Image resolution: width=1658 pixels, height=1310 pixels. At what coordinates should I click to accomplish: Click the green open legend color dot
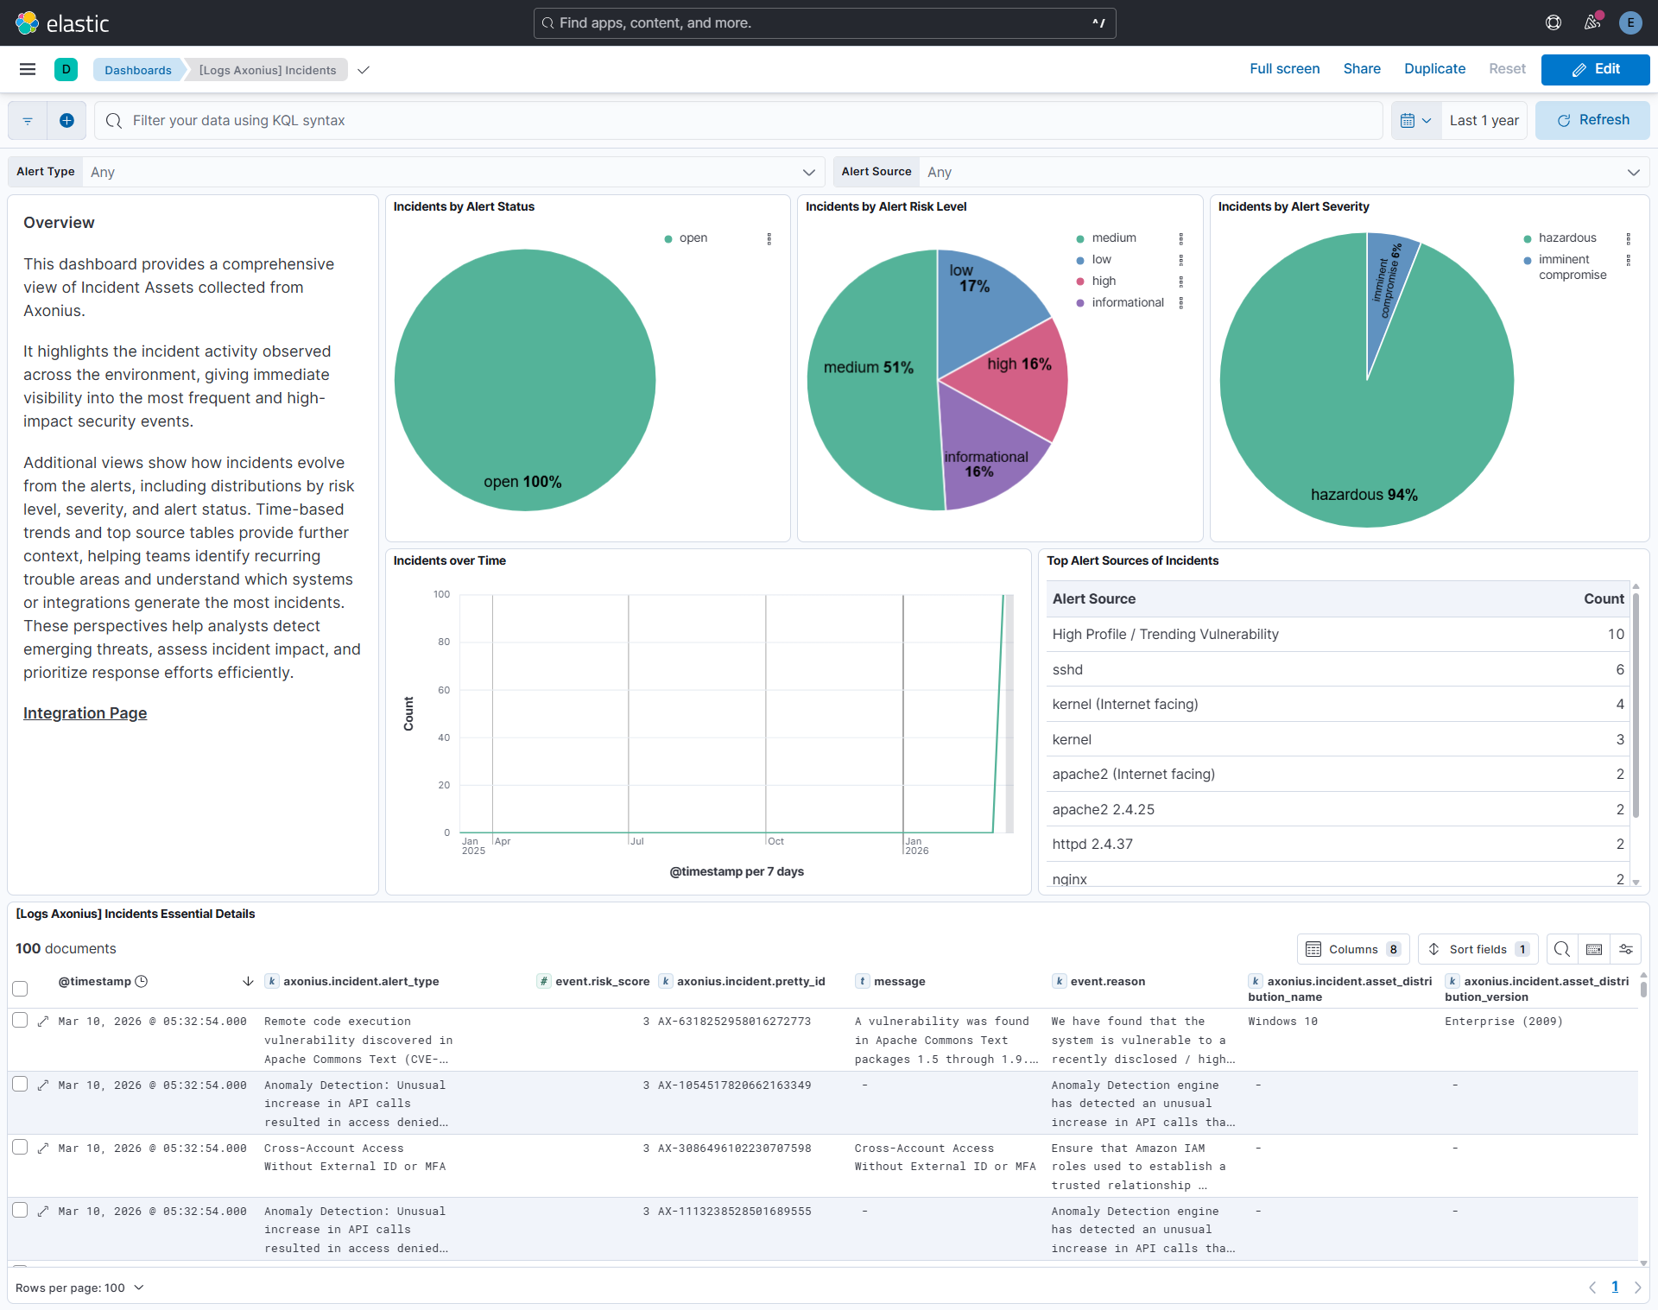click(x=668, y=239)
